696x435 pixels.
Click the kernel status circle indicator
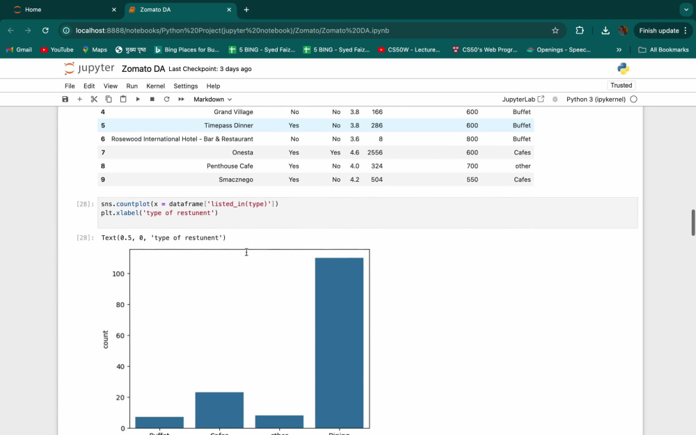(633, 100)
